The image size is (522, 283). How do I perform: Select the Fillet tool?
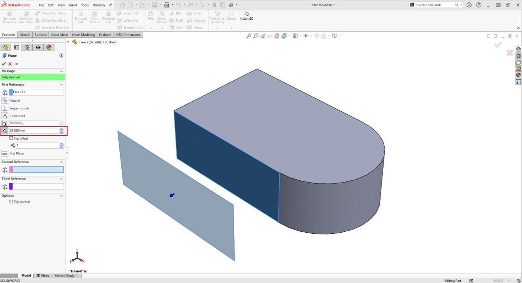(x=151, y=17)
